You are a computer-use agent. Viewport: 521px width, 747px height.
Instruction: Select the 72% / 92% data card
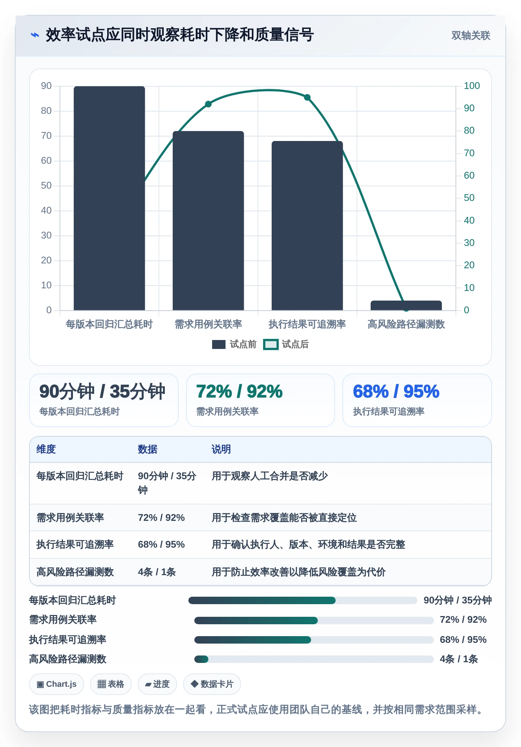[260, 400]
